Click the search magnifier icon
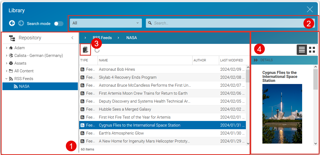Image resolution: width=320 pixels, height=155 pixels. pyautogui.click(x=150, y=23)
